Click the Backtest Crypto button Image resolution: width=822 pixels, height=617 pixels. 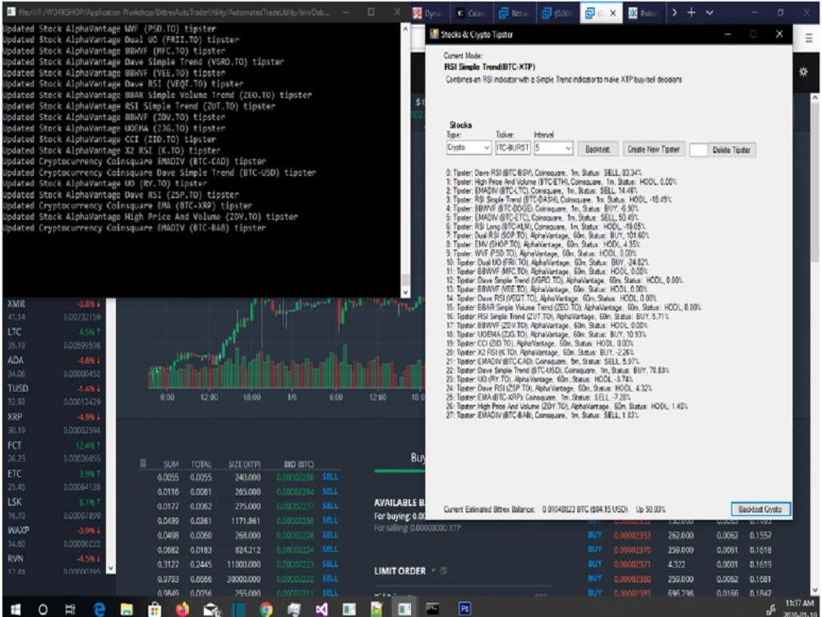coord(760,509)
